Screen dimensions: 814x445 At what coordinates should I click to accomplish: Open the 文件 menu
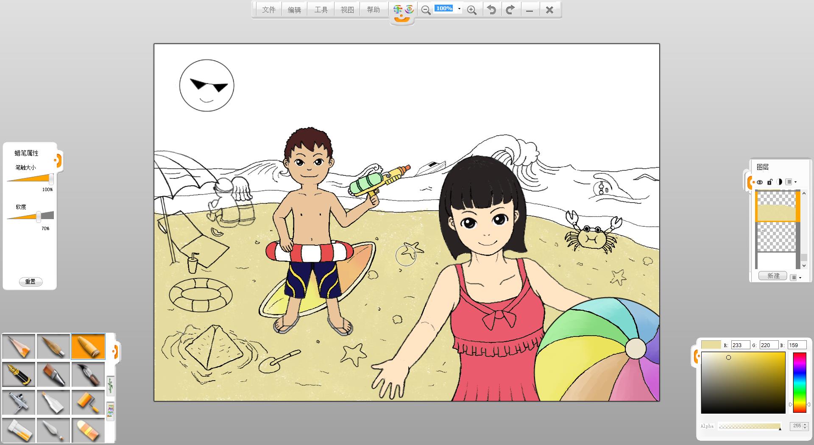268,10
